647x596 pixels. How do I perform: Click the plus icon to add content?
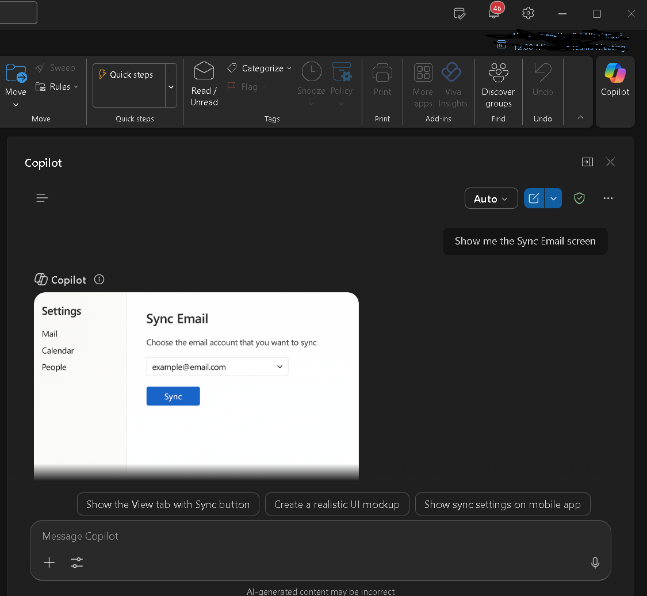[x=49, y=563]
